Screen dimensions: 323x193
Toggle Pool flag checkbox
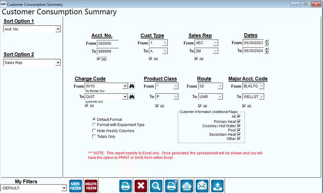point(239,130)
